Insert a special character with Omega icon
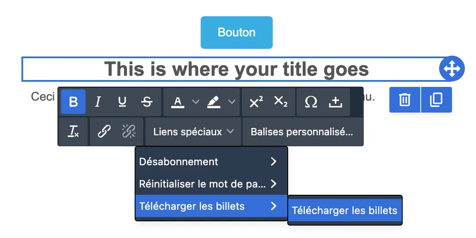 point(311,102)
